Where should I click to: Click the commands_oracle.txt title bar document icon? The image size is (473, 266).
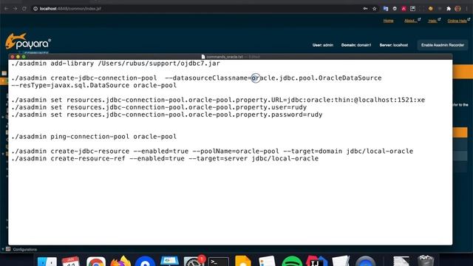click(x=203, y=57)
